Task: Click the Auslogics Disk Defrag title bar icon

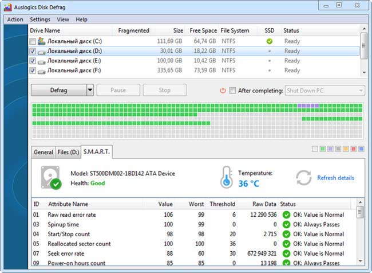Action: [7, 7]
